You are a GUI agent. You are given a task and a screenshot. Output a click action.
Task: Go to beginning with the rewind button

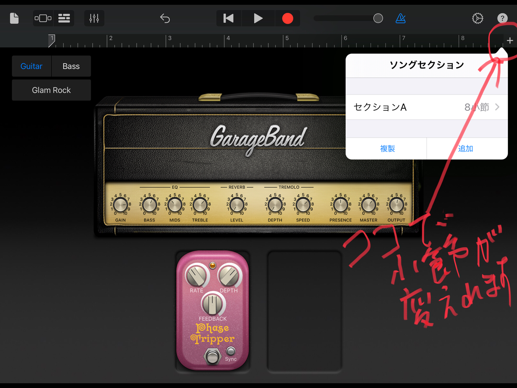point(228,18)
